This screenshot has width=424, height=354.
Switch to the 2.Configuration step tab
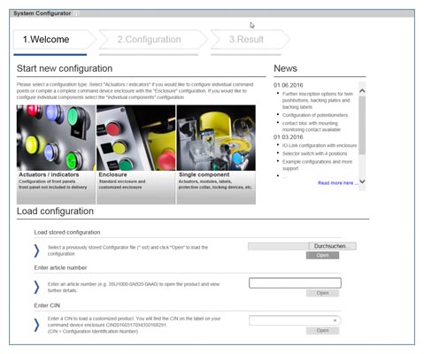[x=150, y=40]
